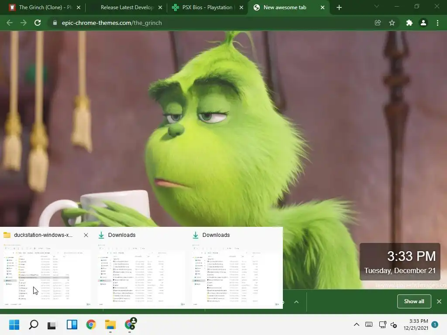Click Show all downloads button
This screenshot has width=447, height=335.
pos(414,301)
